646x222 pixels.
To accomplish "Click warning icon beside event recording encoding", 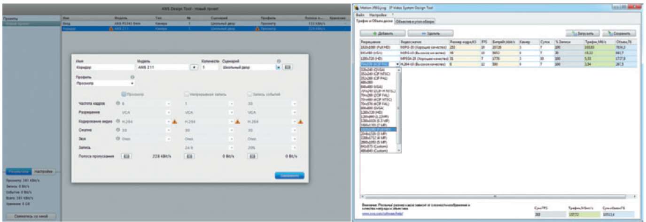I will [x=300, y=122].
